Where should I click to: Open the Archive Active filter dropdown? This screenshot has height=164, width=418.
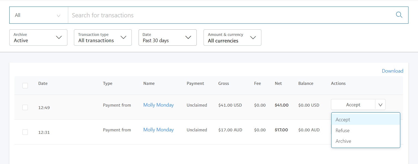(x=38, y=38)
